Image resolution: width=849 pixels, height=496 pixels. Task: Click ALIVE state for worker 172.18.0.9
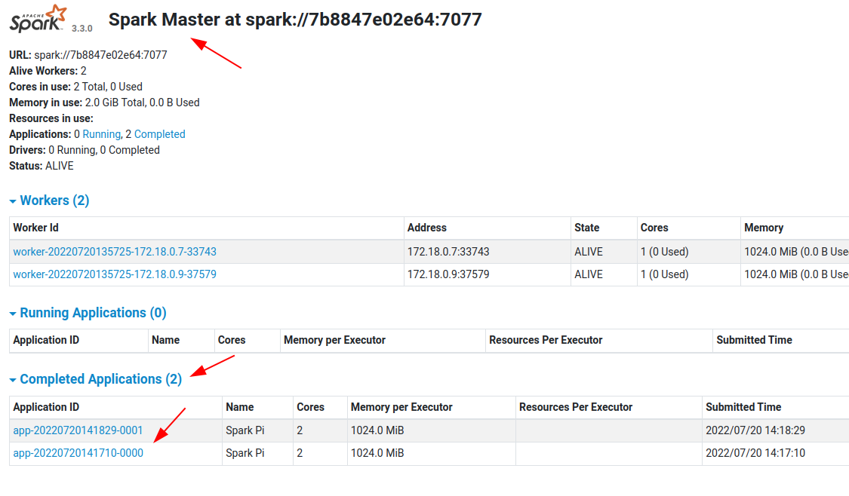(x=589, y=274)
